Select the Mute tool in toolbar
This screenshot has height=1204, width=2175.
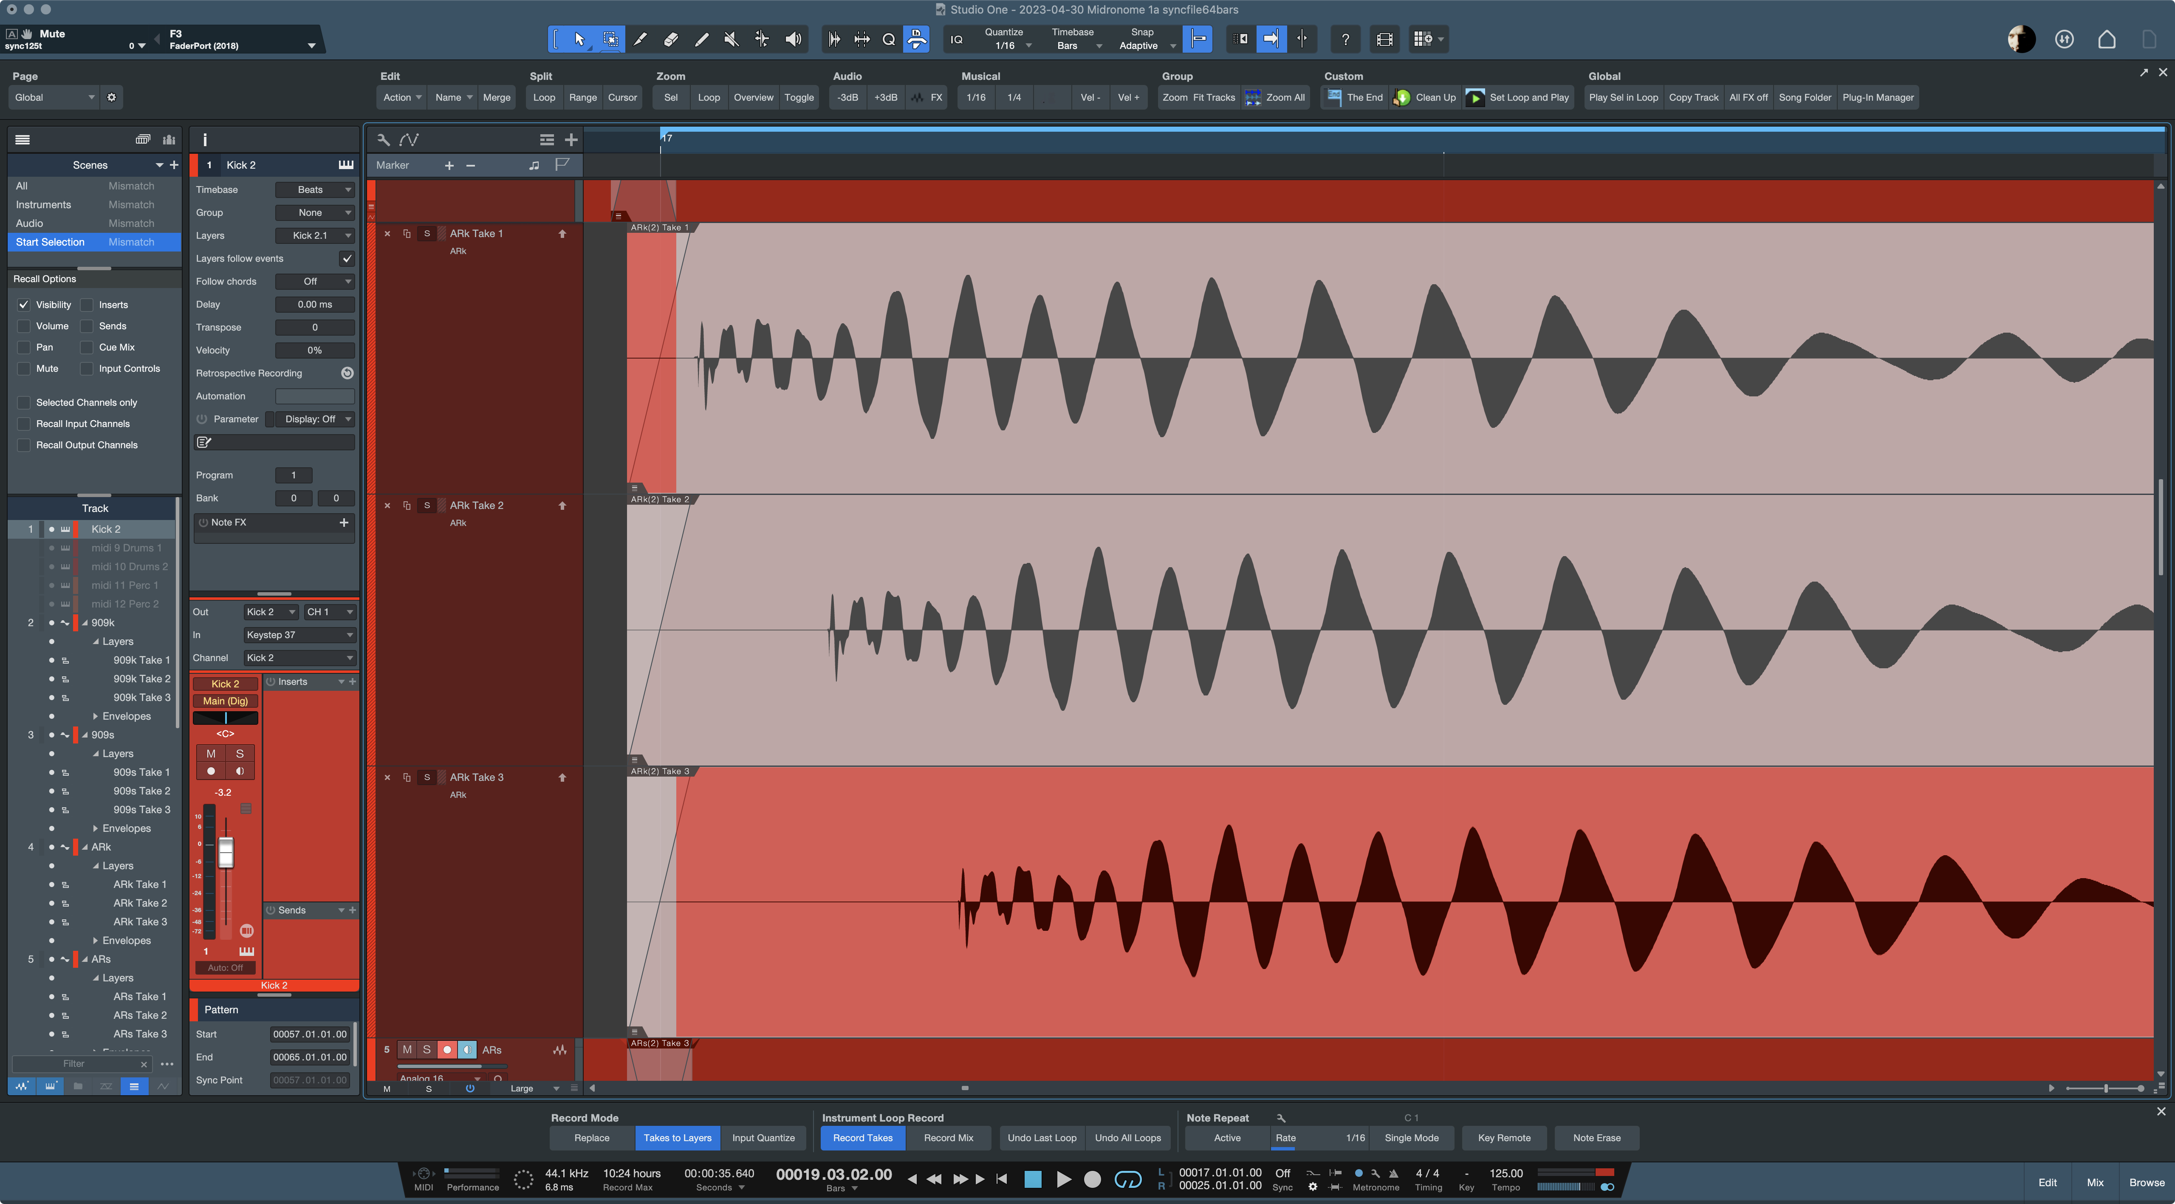[731, 39]
